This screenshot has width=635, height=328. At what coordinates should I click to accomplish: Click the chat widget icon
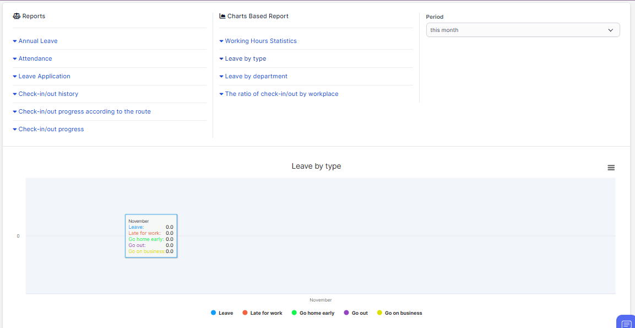click(626, 323)
